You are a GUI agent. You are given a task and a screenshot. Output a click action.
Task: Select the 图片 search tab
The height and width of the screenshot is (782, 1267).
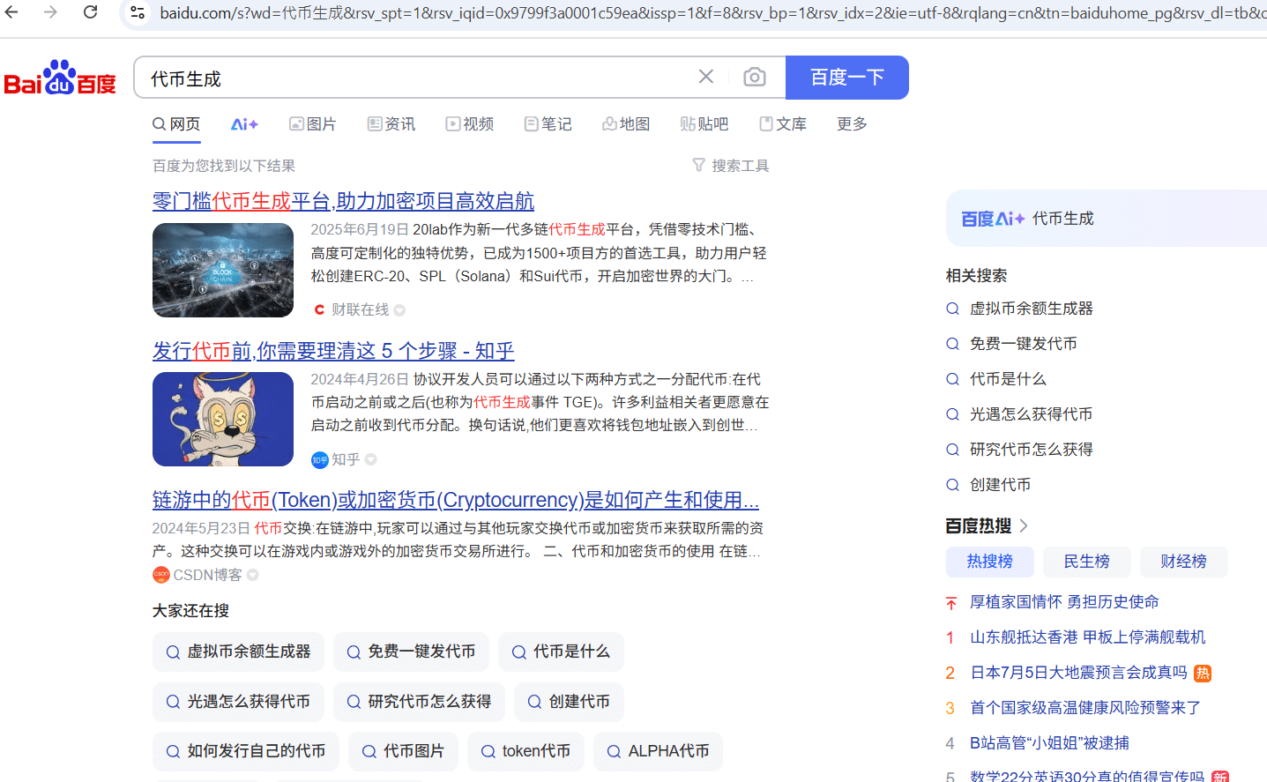313,124
